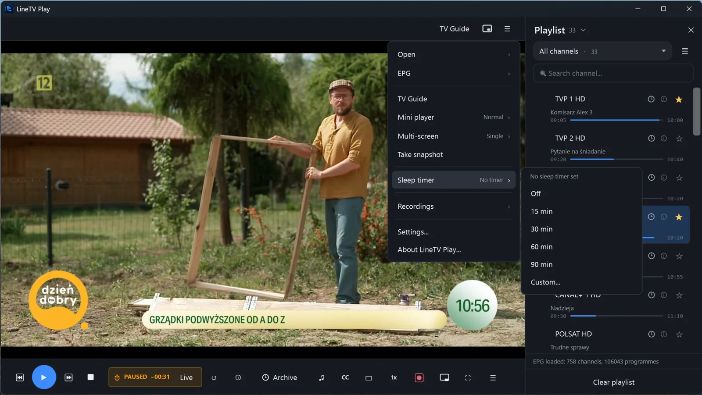This screenshot has height=395, width=702.
Task: Expand the Open submenu
Action: (x=454, y=54)
